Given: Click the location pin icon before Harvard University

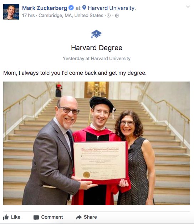Looking at the screenshot, I should 84,7.
